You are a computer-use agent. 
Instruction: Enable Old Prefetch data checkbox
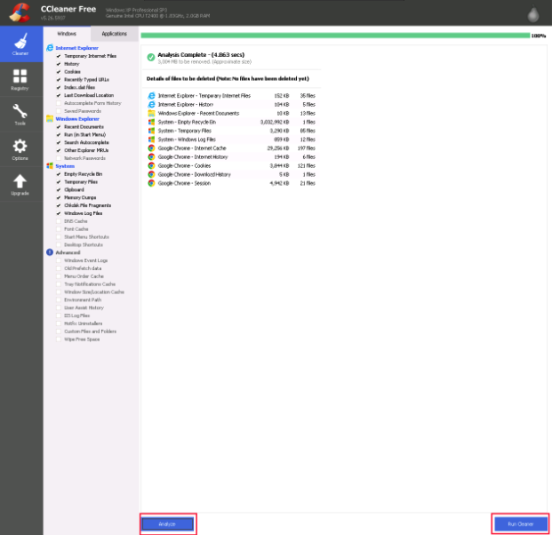pos(59,268)
